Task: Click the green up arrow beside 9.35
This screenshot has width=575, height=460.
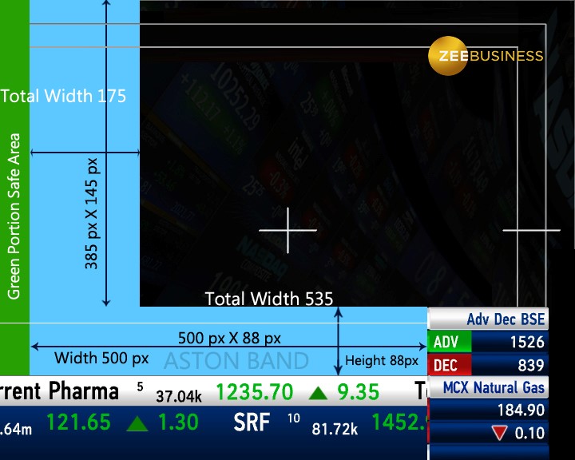Action: (319, 392)
